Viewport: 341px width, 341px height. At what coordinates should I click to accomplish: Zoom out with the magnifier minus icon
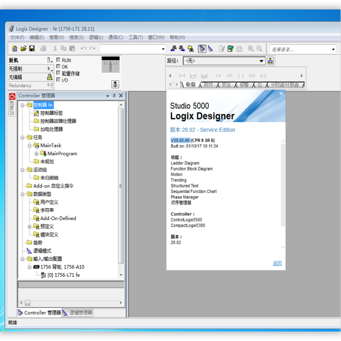259,49
